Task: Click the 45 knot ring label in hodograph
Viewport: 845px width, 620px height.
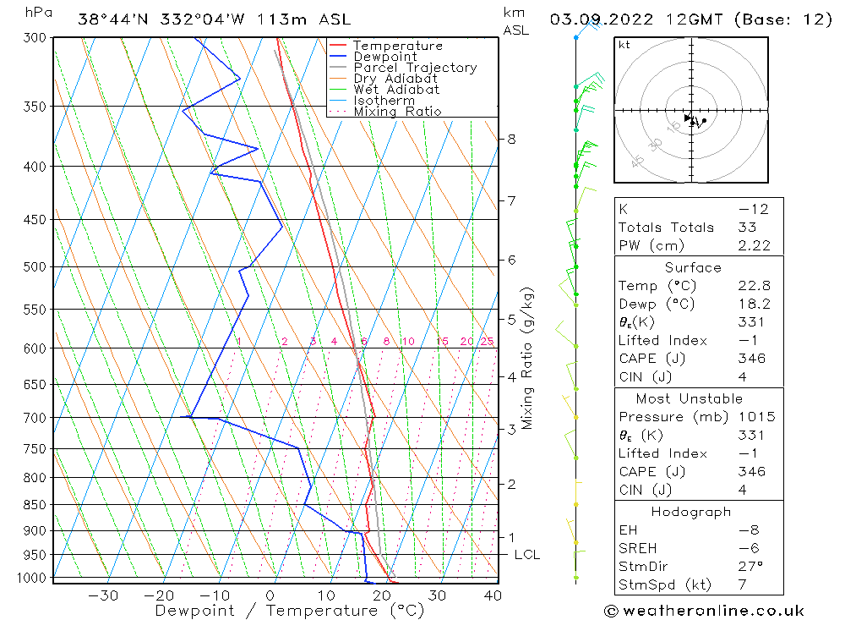Action: 637,161
